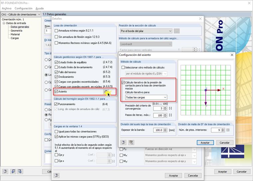The height and width of the screenshot is (181, 253).
Task: Select Datos generales in tree
Action: (20, 27)
